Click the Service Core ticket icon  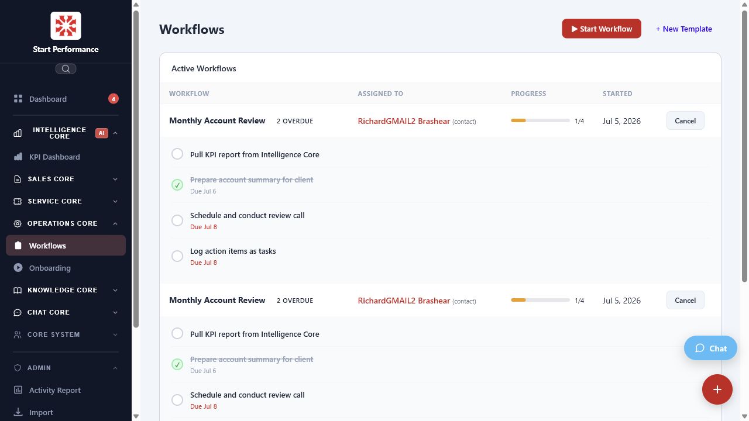(17, 201)
